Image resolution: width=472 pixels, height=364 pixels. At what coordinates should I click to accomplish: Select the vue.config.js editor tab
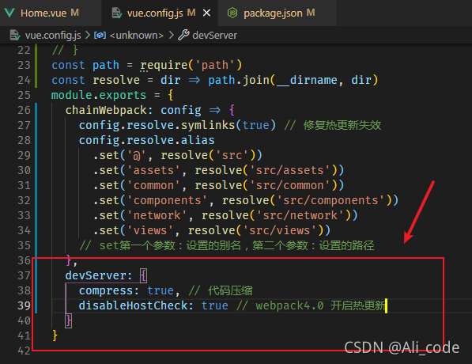tap(160, 13)
